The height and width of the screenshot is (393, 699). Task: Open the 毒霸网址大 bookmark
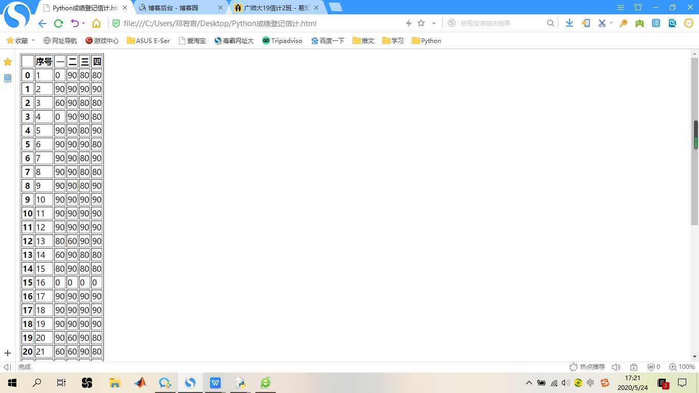(x=234, y=40)
